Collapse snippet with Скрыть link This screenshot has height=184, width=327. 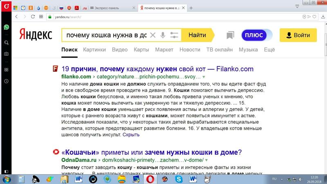(131, 135)
